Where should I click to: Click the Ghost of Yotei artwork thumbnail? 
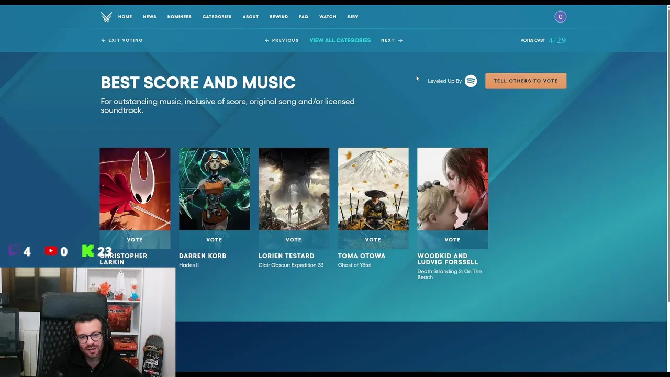(373, 189)
